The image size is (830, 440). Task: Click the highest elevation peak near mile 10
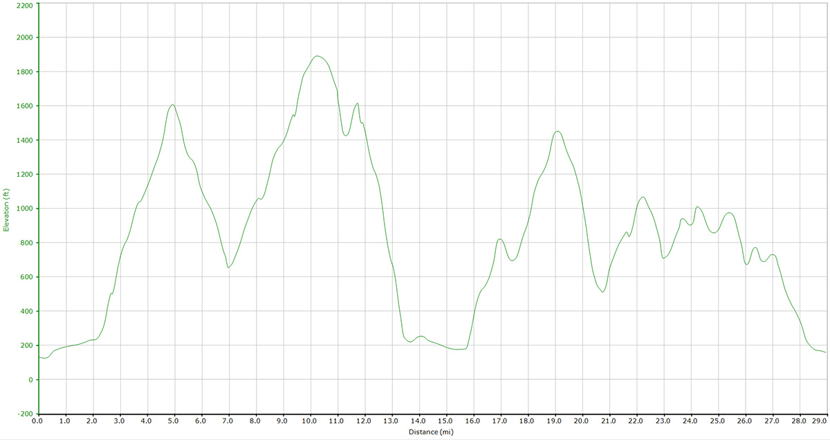click(317, 56)
